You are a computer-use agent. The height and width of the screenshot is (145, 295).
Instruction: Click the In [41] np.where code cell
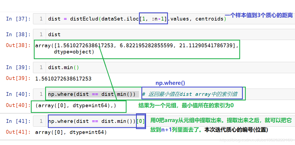[x=164, y=121]
